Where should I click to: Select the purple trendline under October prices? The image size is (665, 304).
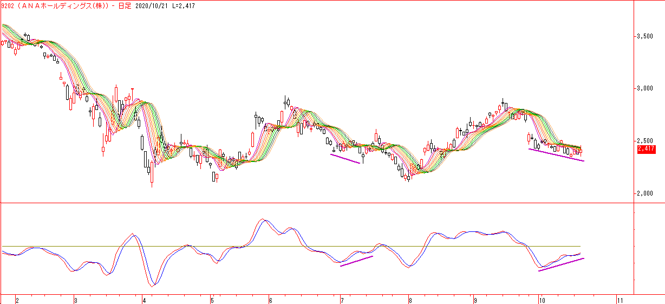click(x=556, y=155)
